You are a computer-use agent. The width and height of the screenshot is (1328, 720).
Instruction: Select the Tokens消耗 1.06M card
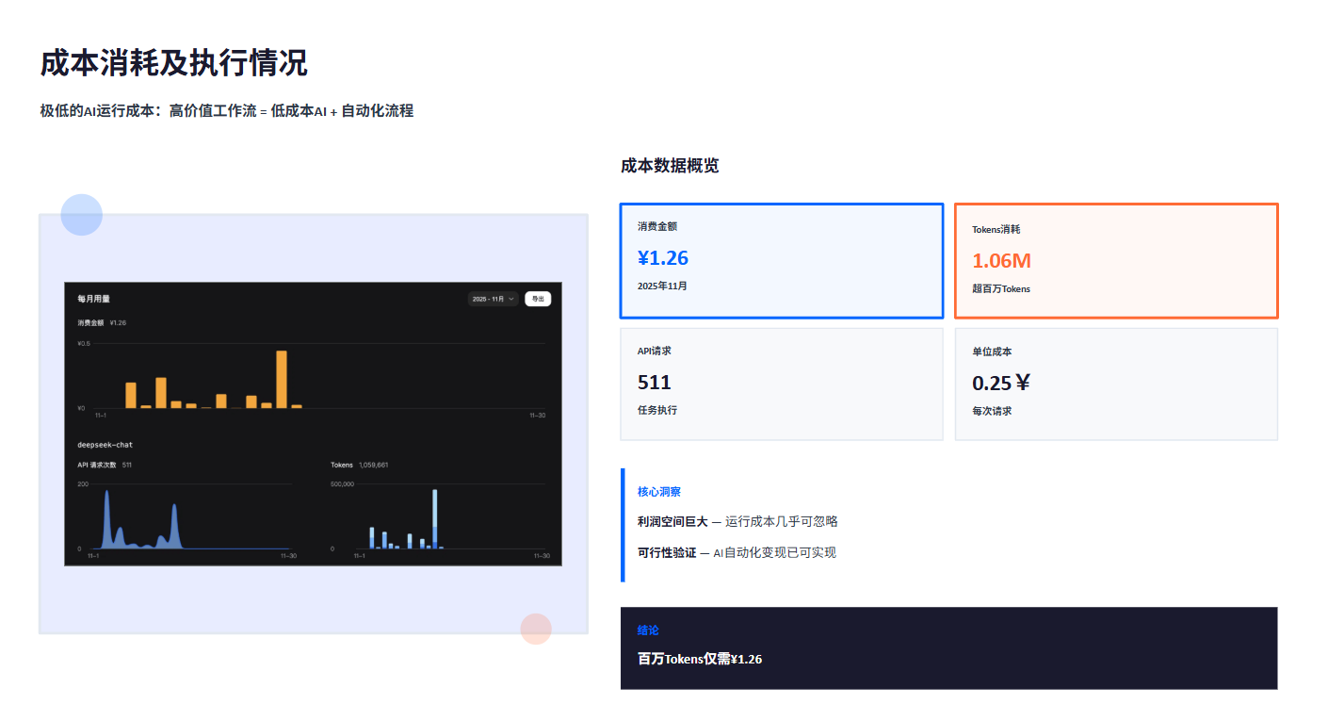point(1116,261)
